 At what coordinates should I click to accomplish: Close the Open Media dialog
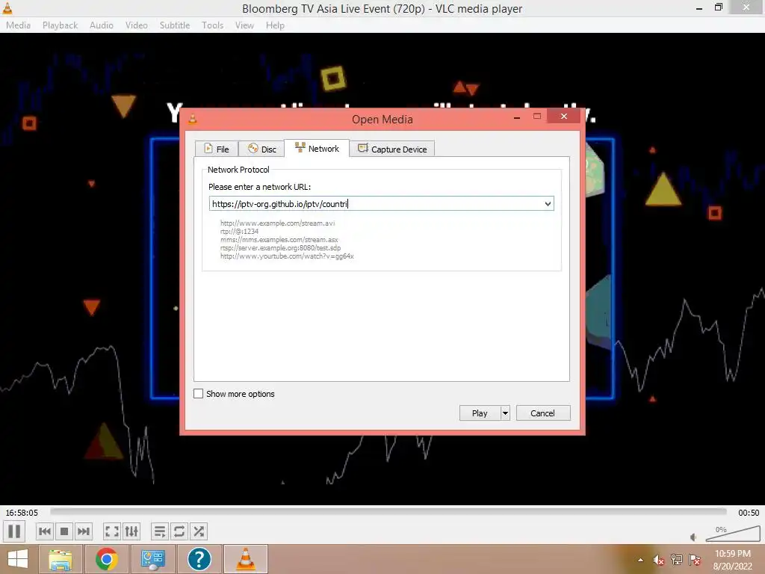pos(563,116)
